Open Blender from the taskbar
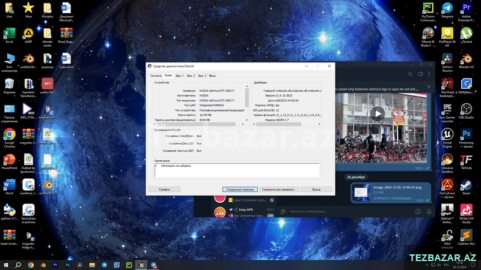This screenshot has width=481, height=270. [43, 265]
